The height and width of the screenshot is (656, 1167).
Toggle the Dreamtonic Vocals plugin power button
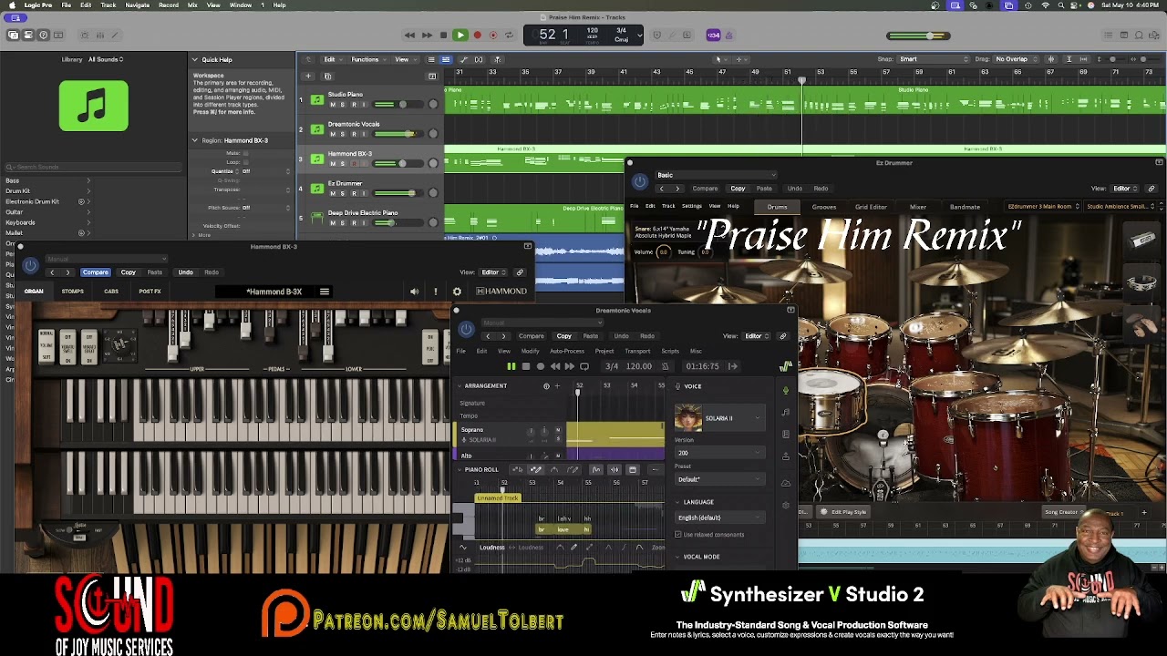pyautogui.click(x=466, y=330)
